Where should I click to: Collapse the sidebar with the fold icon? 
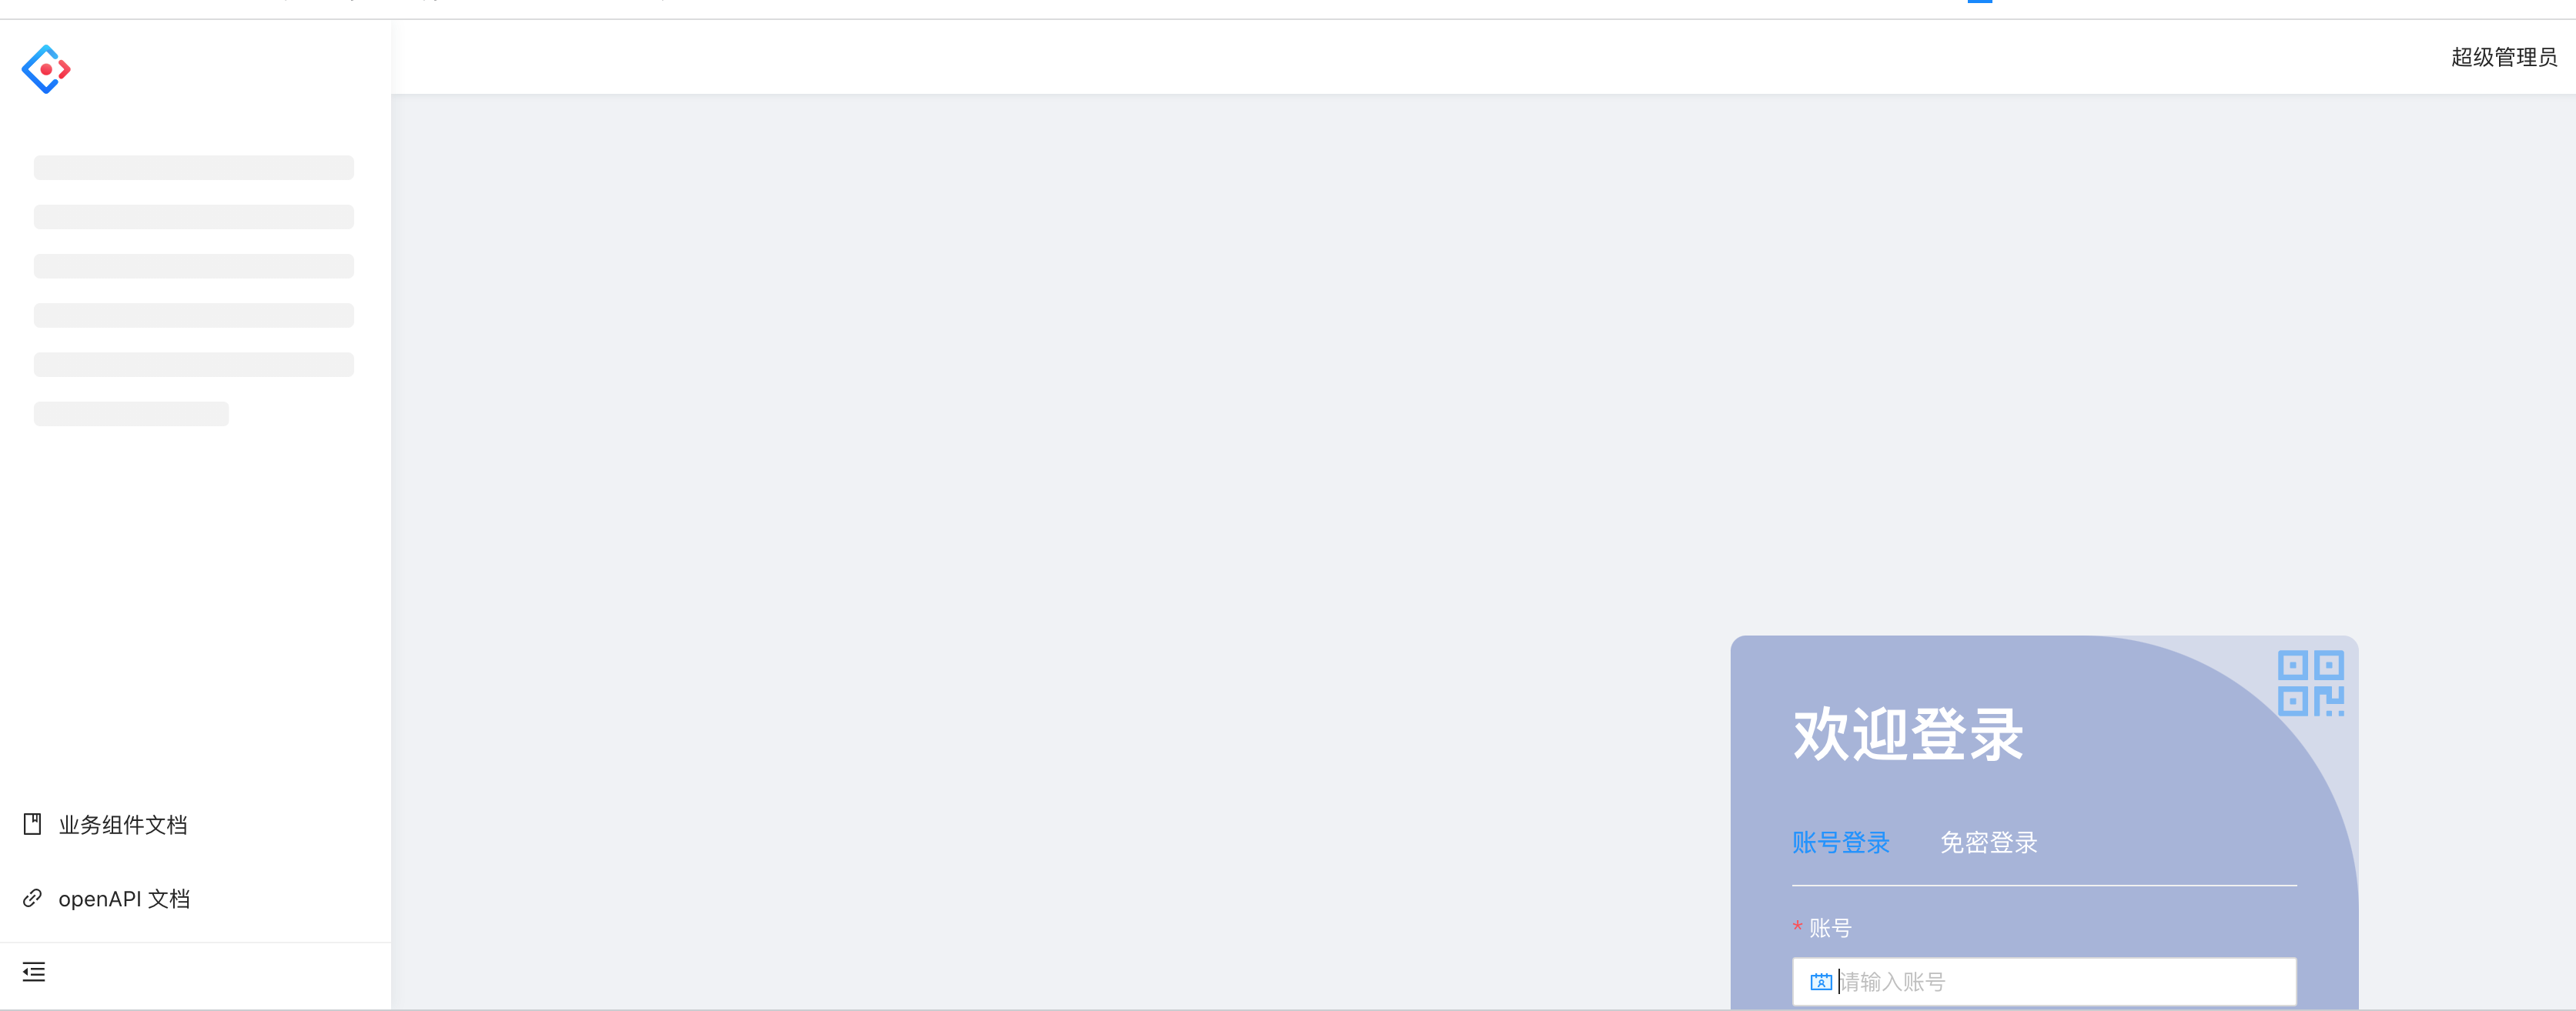(x=34, y=971)
